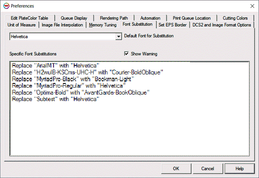Viewport: 259px width, 178px height.
Task: Select the ArialMT substitution entry
Action: (56, 65)
